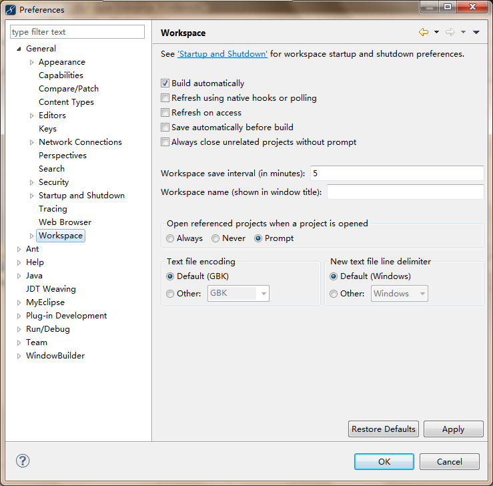The height and width of the screenshot is (486, 493).
Task: Select Perspectives in the tree
Action: pyautogui.click(x=63, y=156)
